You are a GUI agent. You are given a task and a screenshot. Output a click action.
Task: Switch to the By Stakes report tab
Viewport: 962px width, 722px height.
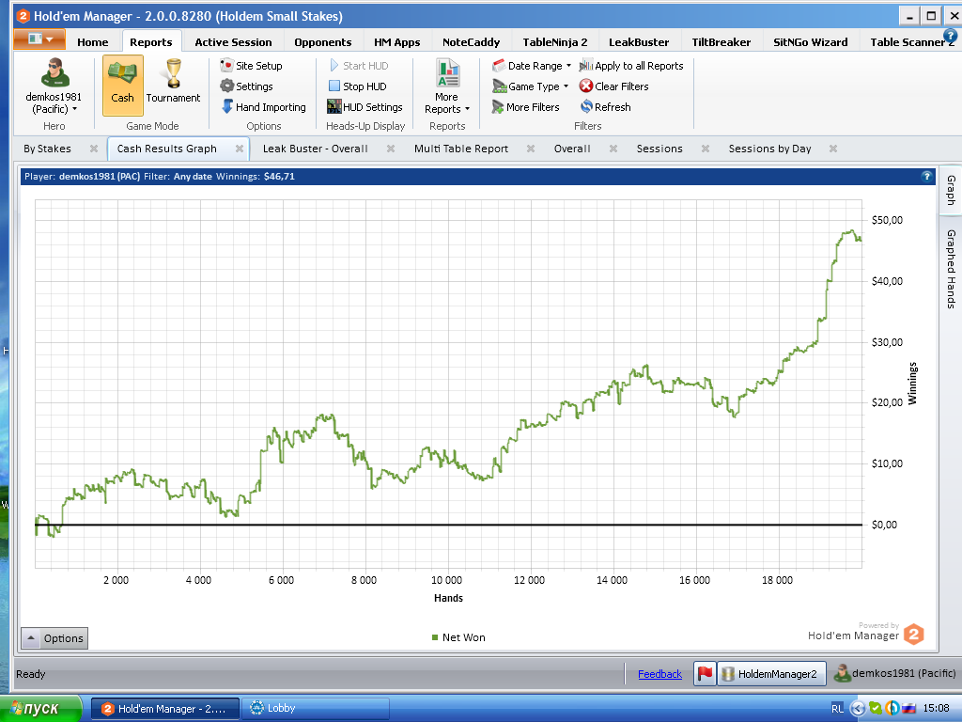point(47,149)
